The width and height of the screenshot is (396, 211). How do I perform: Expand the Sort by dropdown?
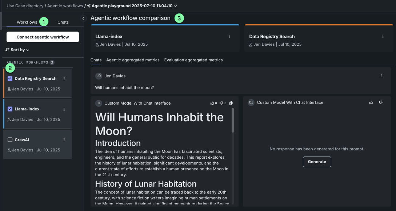18,50
